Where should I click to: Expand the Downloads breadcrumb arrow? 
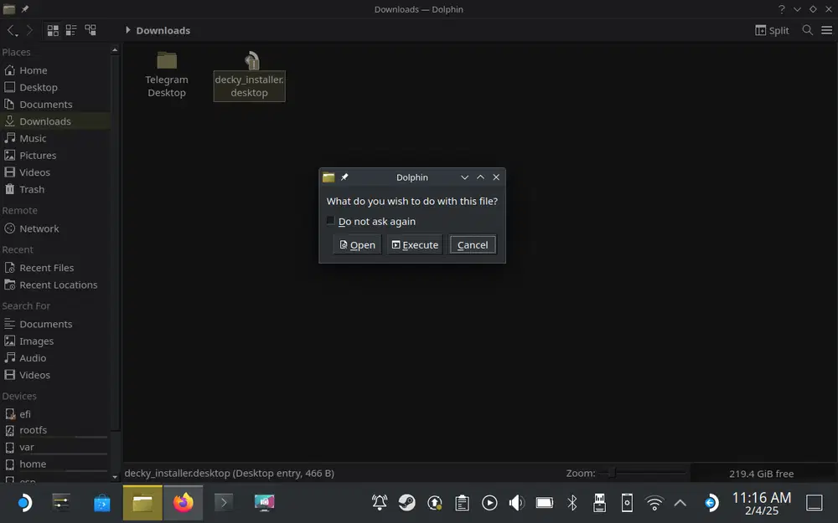coord(127,30)
